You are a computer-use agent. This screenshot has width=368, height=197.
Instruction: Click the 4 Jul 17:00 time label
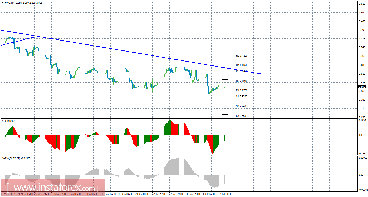point(209,194)
